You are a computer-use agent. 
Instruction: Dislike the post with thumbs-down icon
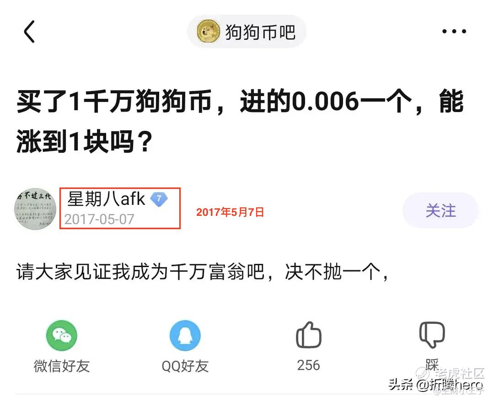(432, 335)
